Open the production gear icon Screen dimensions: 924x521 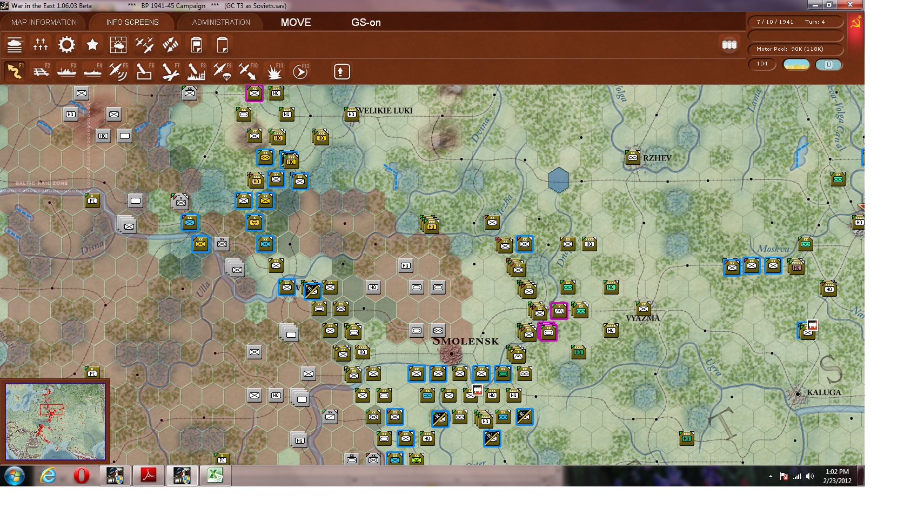click(66, 45)
